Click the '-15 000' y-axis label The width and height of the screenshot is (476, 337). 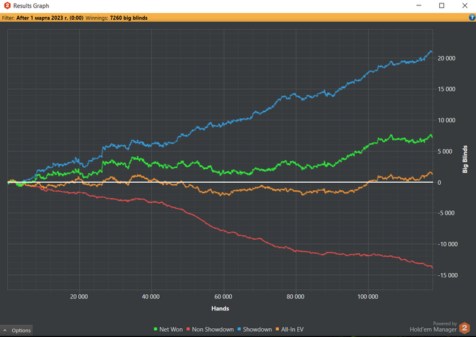(x=447, y=275)
